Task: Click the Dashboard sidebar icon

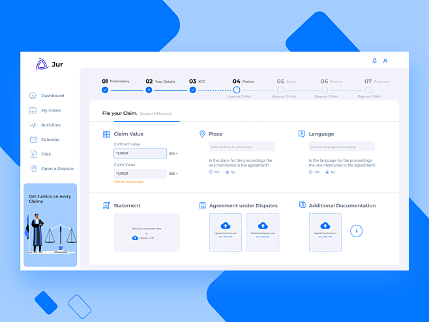Action: (x=33, y=96)
